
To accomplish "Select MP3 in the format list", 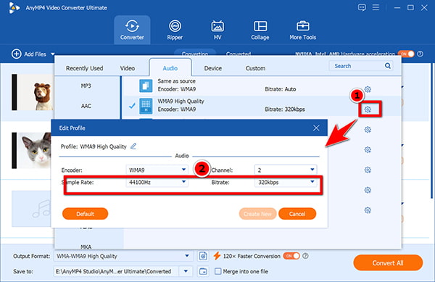I will click(x=86, y=86).
